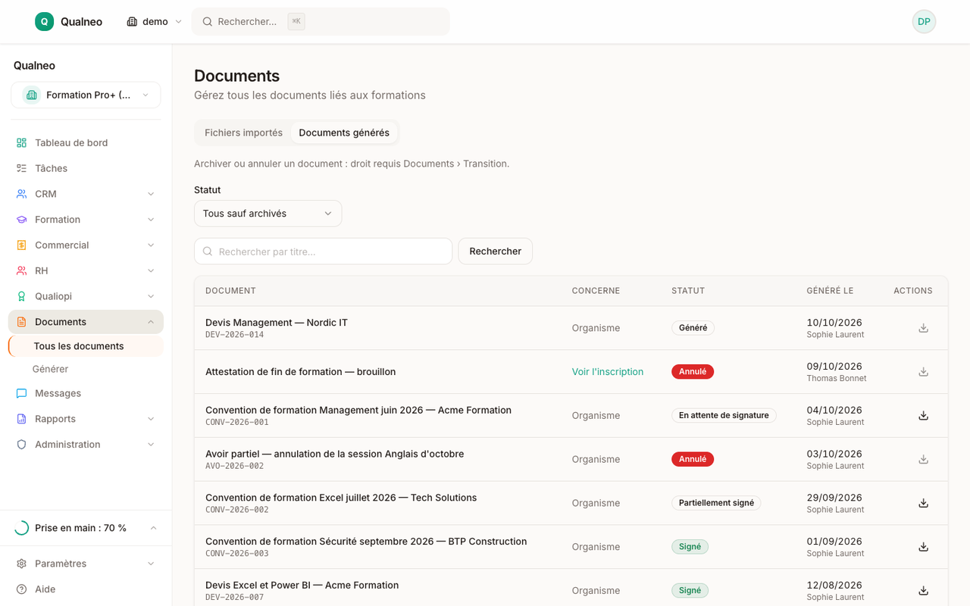The image size is (970, 606).
Task: Click the Administration shield icon
Action: coord(21,445)
